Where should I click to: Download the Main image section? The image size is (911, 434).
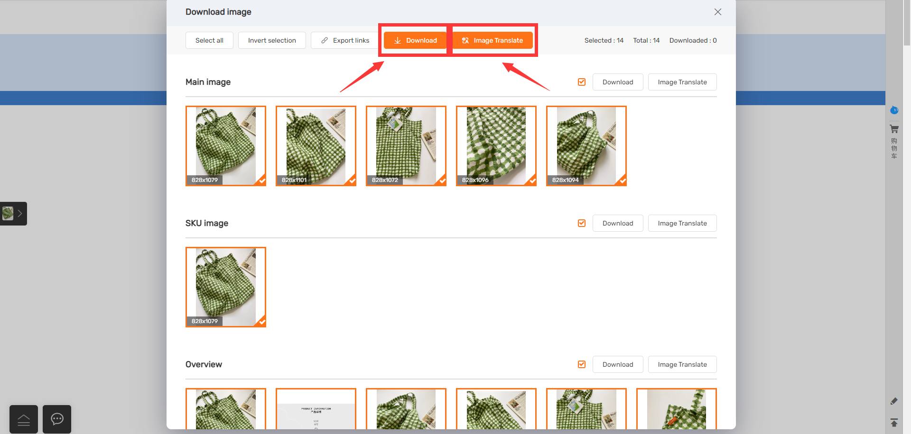point(618,82)
